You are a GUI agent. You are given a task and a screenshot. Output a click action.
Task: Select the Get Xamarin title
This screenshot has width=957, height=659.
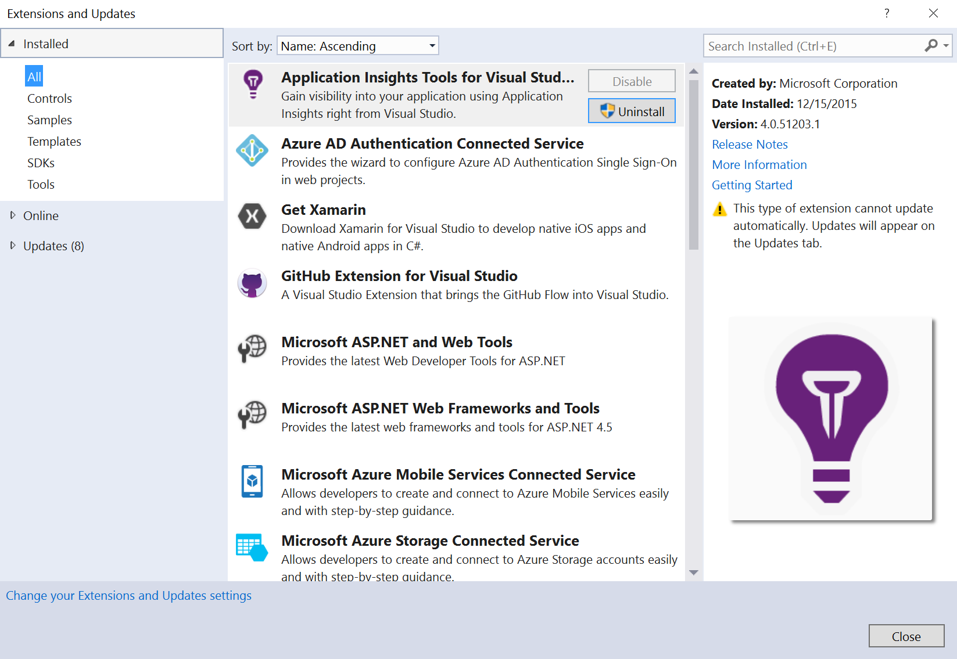(x=324, y=210)
